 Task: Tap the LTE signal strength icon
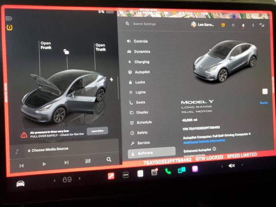tap(262, 25)
